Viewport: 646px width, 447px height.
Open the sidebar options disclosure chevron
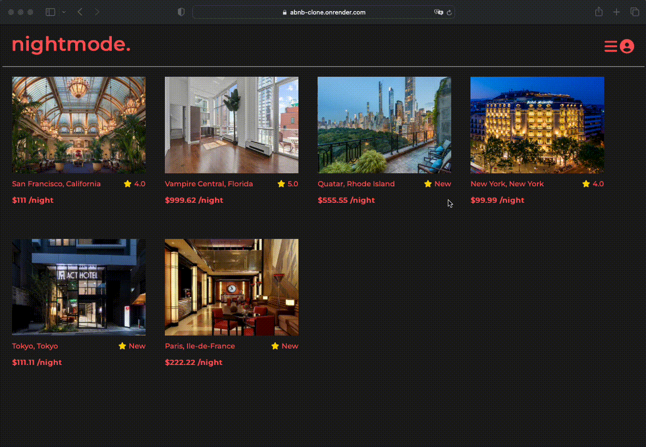(x=63, y=12)
